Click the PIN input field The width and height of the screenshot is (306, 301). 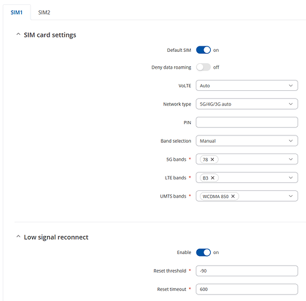coord(247,122)
